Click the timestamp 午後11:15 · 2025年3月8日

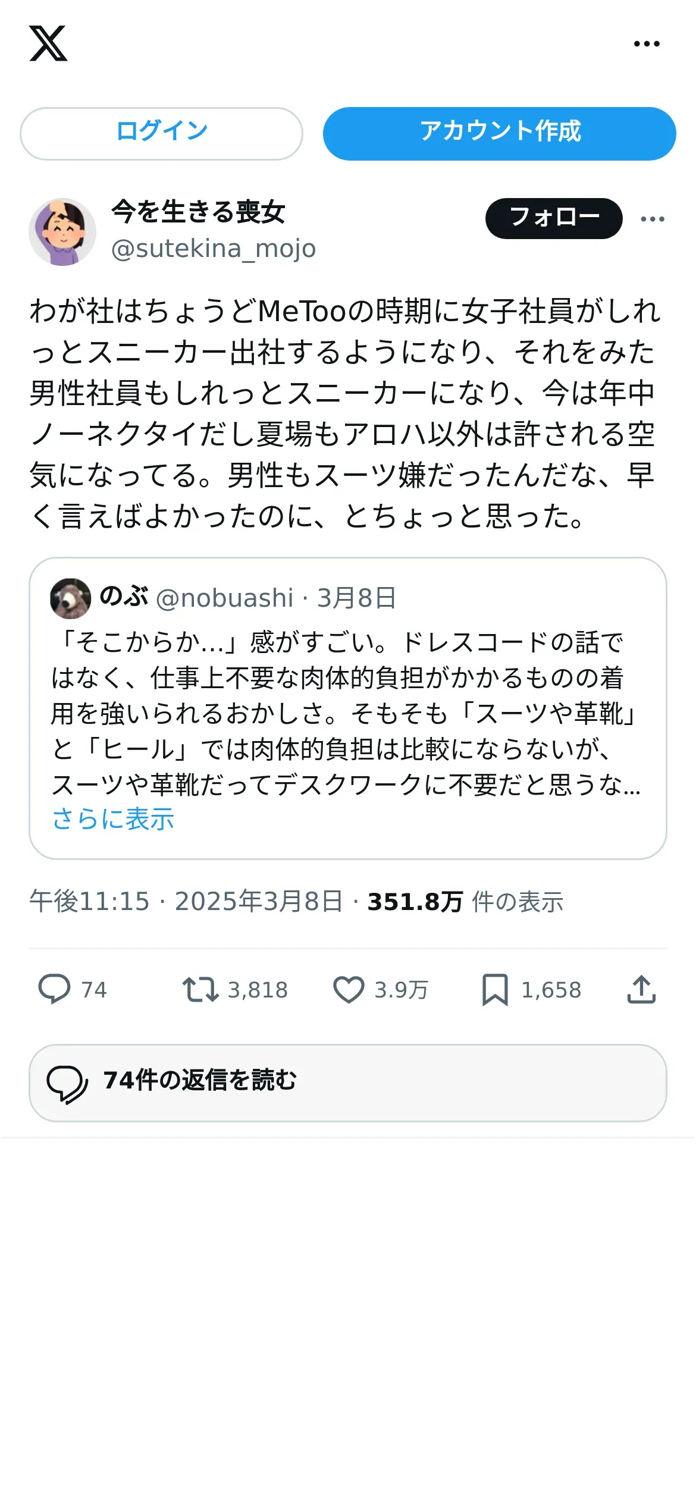(x=186, y=902)
